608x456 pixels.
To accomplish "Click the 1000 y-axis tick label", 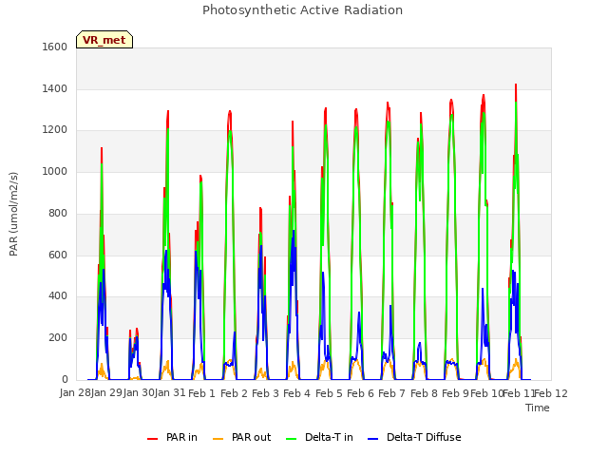I will tap(55, 171).
